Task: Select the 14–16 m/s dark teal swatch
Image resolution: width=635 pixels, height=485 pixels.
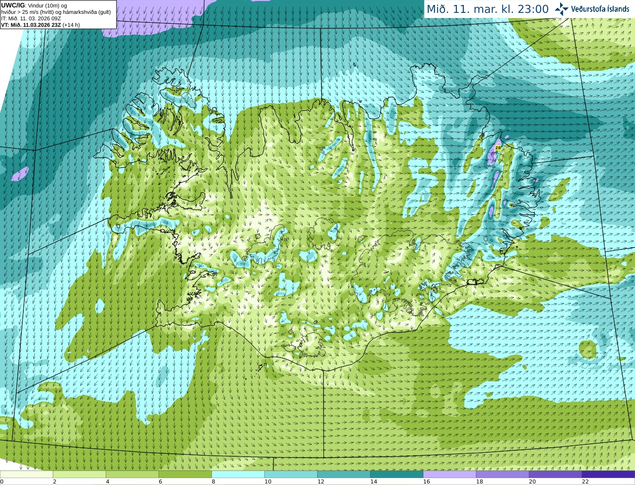Action: click(x=397, y=474)
